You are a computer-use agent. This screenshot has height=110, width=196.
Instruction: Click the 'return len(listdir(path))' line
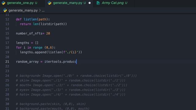click(43, 24)
